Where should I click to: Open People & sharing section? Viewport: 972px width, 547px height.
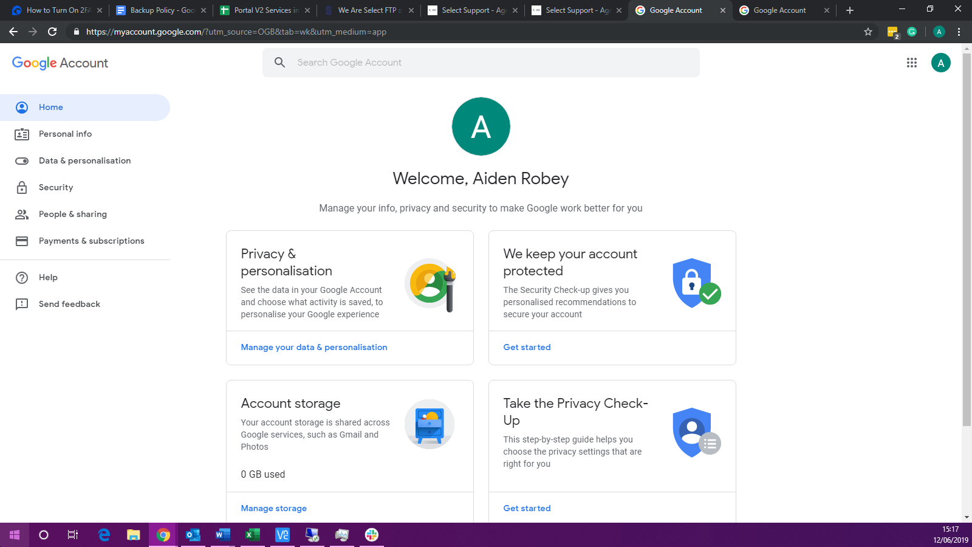[x=85, y=215]
